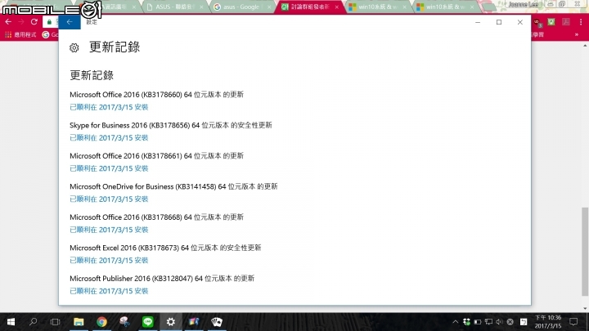Open the network tray icon
Screen dimensions: 589x331
[x=488, y=322]
